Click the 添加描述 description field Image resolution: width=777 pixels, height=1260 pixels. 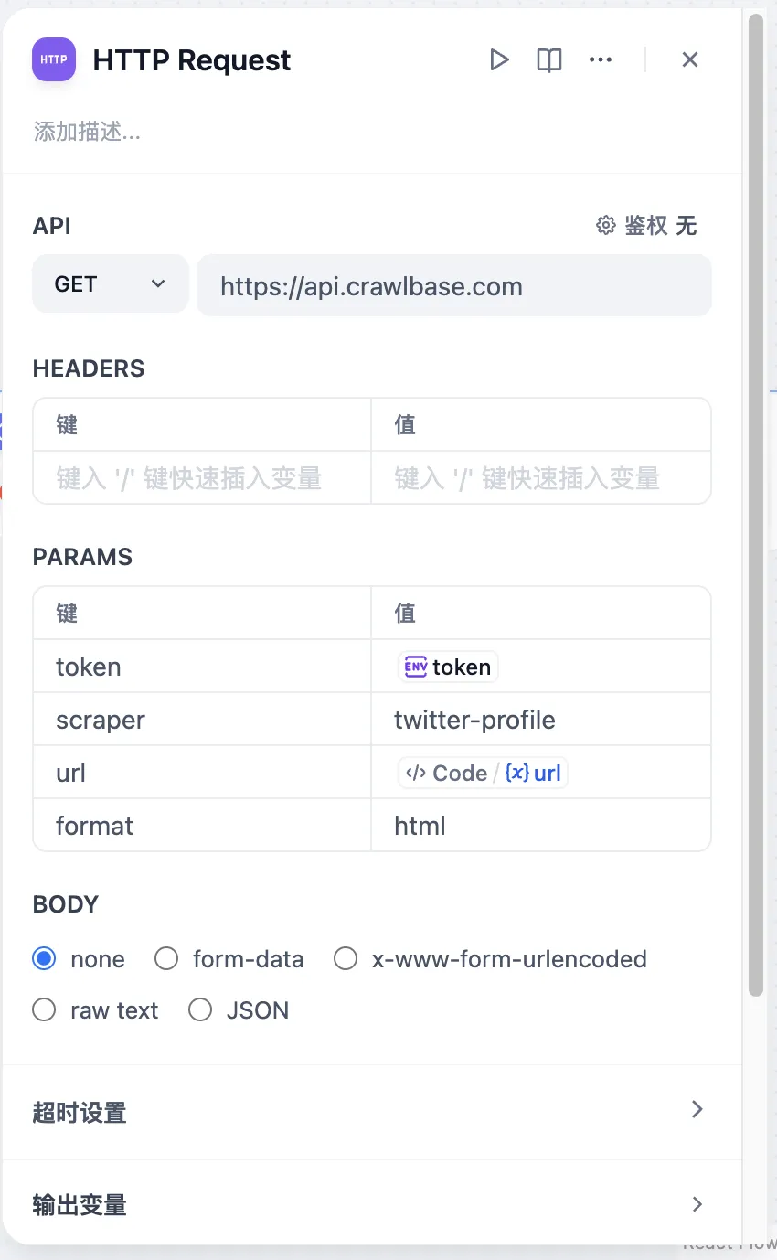(x=88, y=132)
